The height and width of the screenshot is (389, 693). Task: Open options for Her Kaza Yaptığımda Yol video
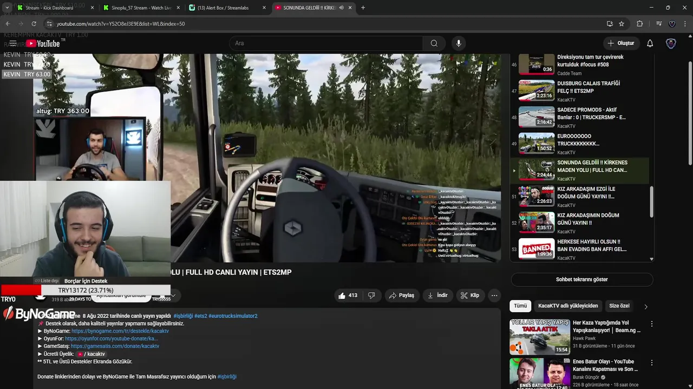coord(652,324)
